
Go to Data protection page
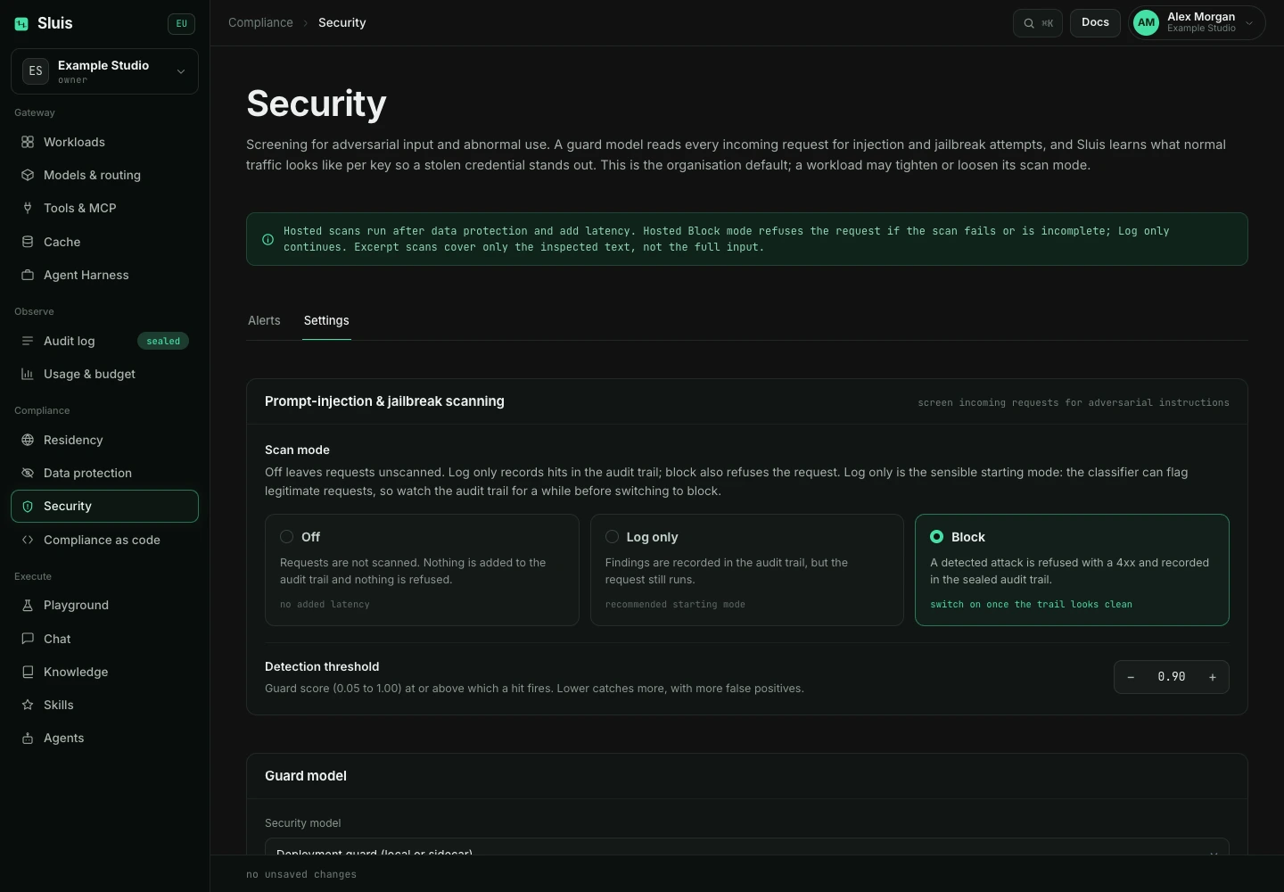pos(104,473)
